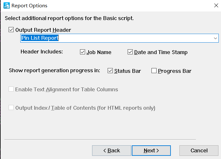Click the 'Header Includes:' label

click(x=42, y=52)
